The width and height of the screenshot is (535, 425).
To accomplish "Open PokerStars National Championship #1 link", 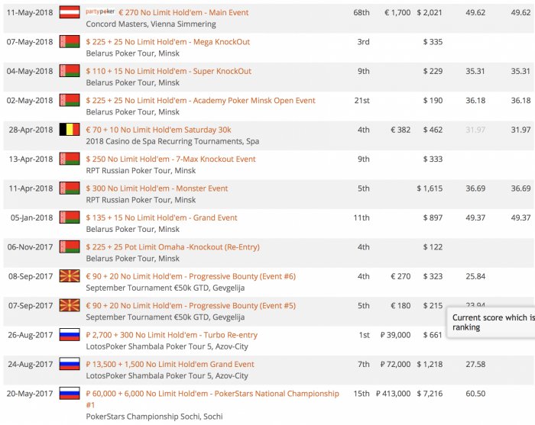I will click(x=212, y=394).
